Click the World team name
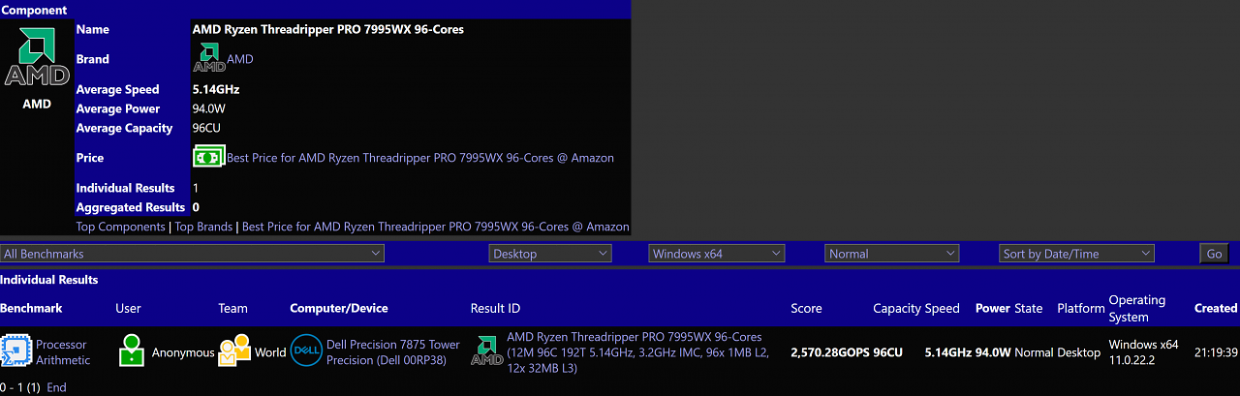The width and height of the screenshot is (1240, 396). pos(270,352)
